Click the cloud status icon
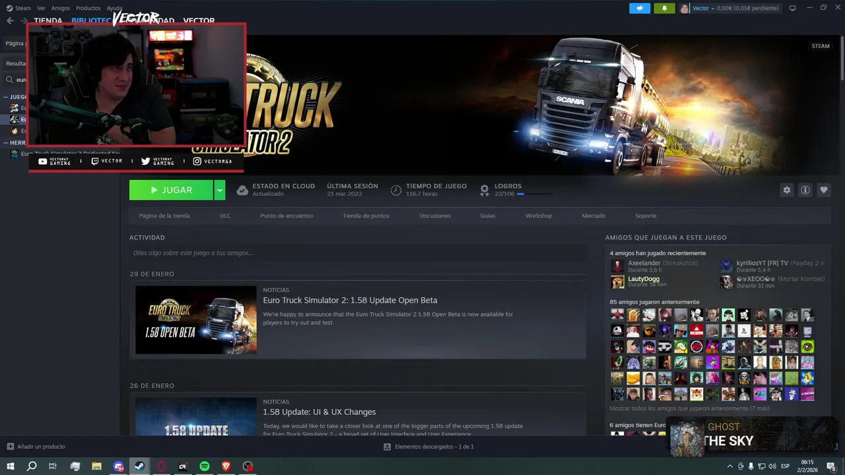 coord(242,190)
